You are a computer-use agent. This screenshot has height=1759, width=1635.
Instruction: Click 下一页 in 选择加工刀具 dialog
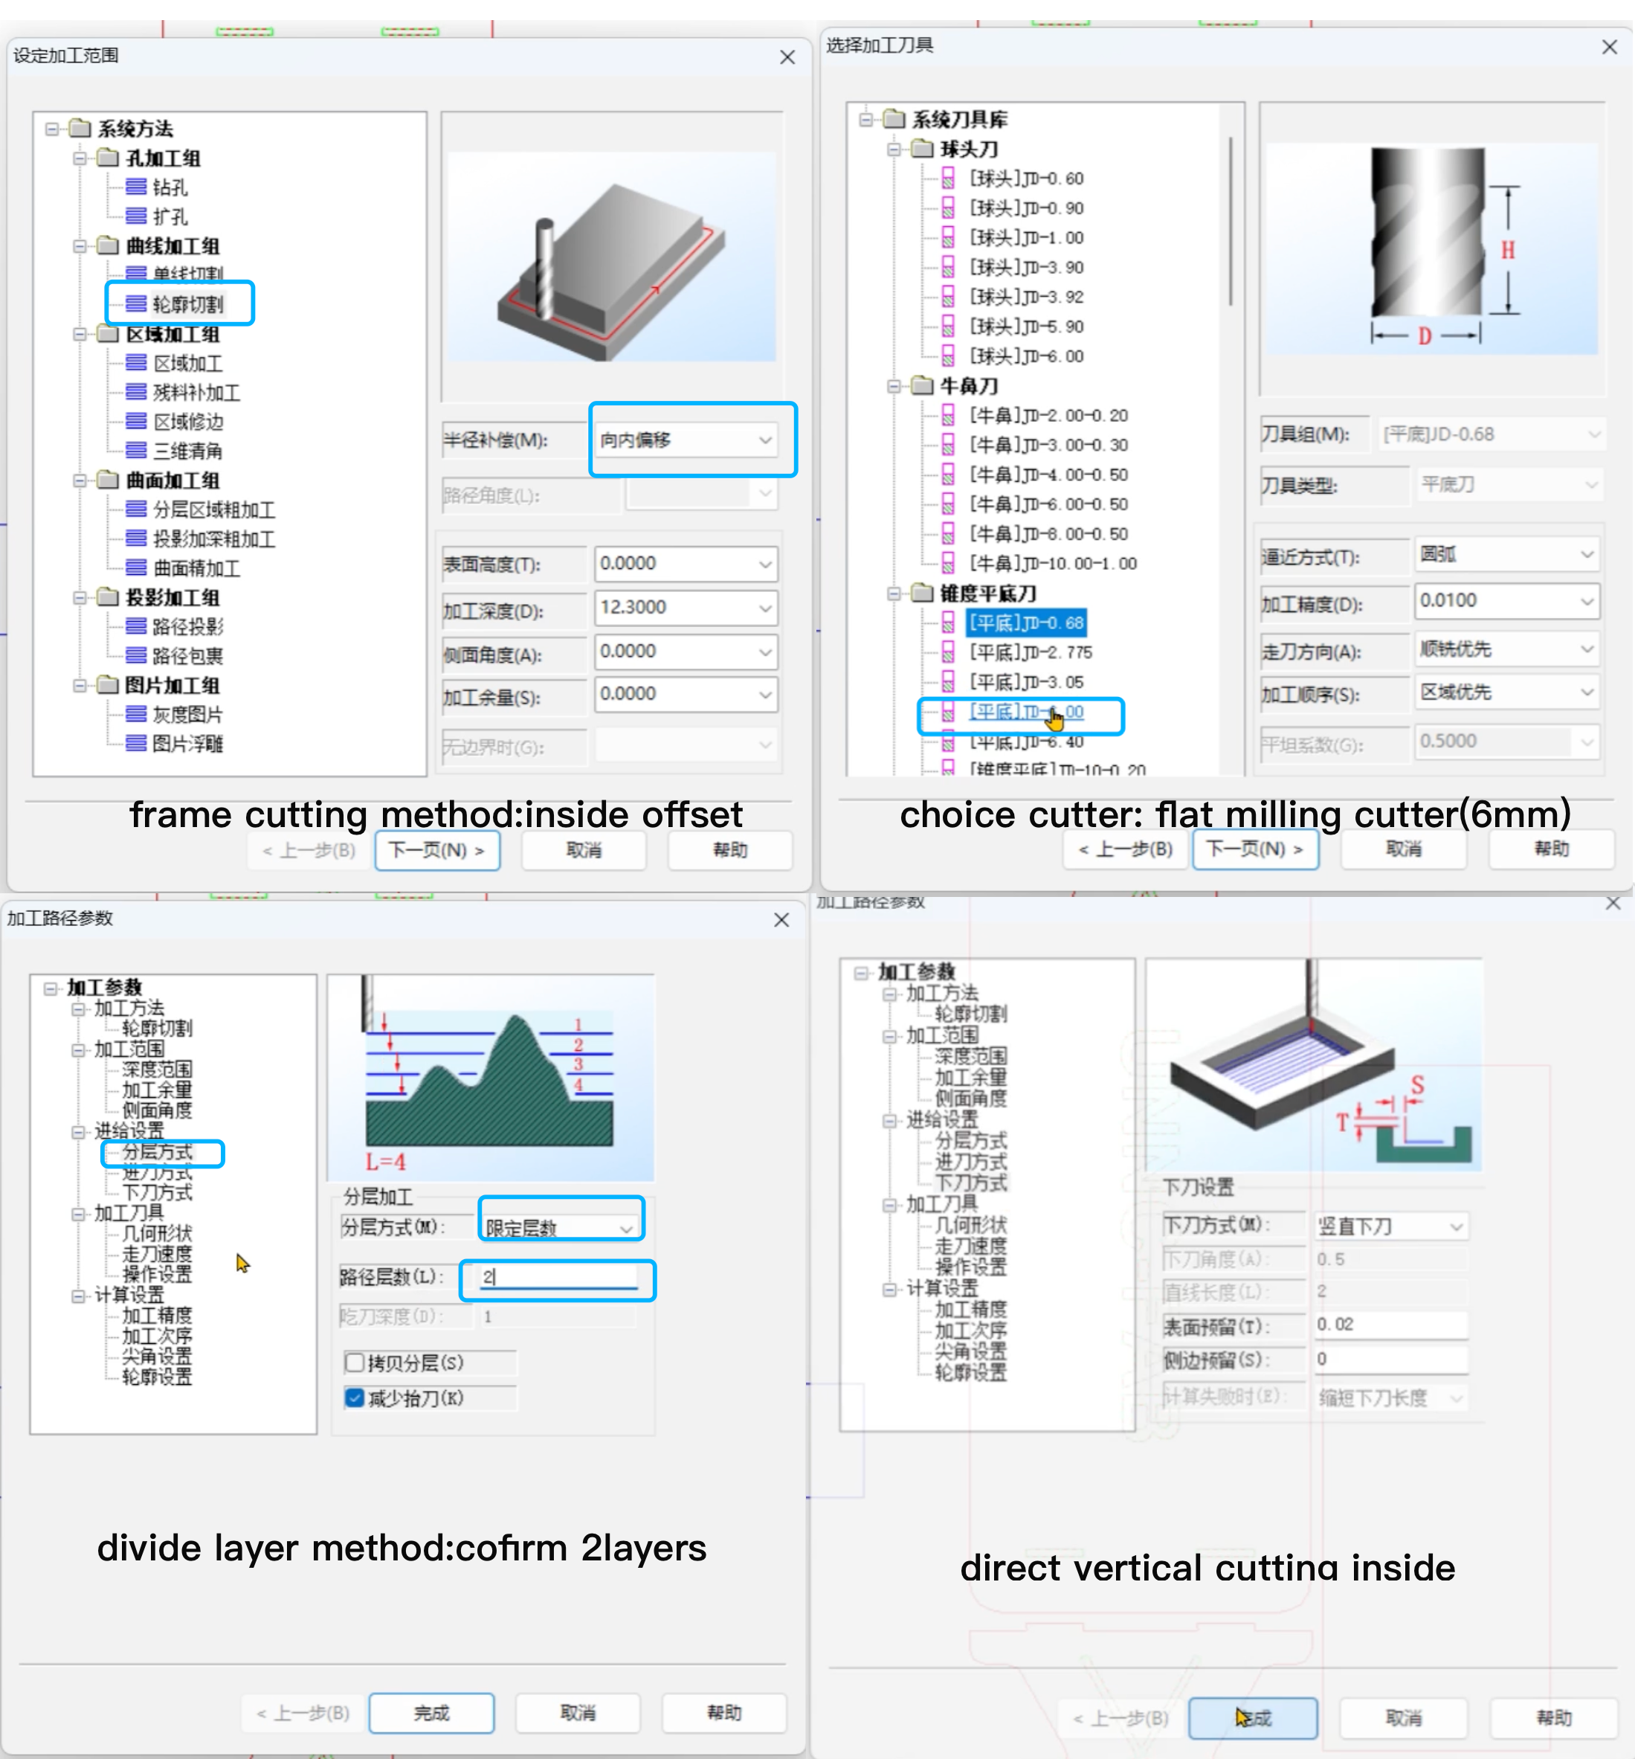(x=1256, y=849)
